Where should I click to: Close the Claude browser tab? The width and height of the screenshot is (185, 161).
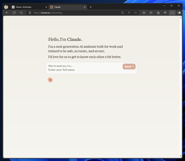[85, 7]
